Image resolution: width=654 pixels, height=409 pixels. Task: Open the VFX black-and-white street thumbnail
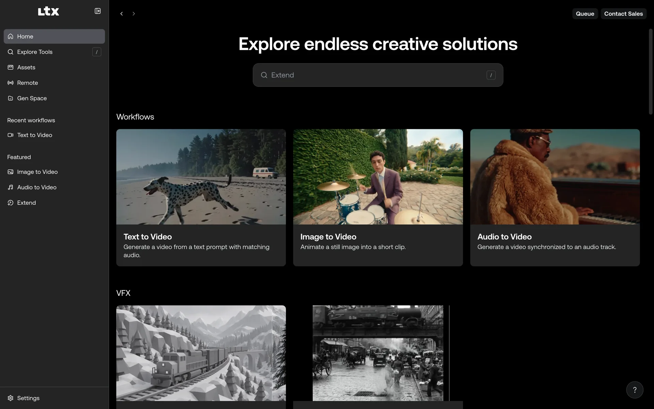pos(378,353)
